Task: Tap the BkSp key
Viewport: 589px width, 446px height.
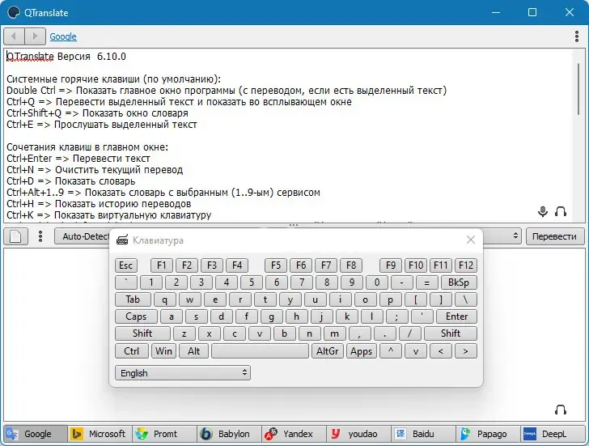Action: coord(459,282)
